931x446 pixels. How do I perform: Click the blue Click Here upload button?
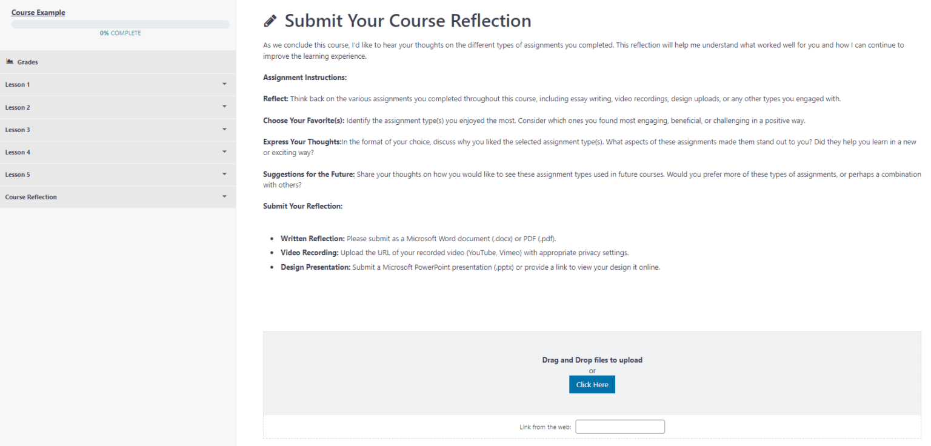[592, 384]
